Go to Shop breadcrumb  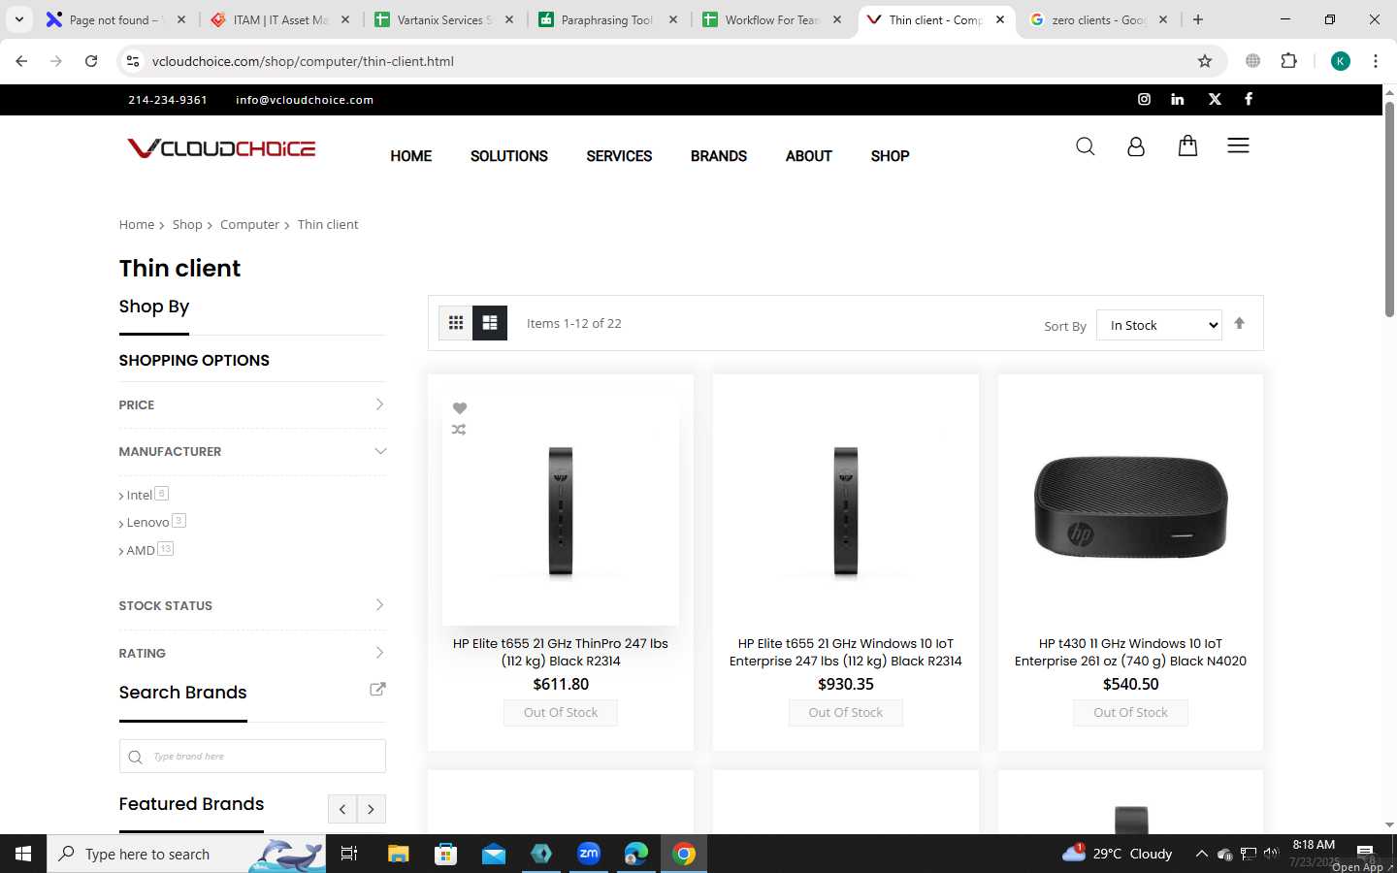(187, 224)
